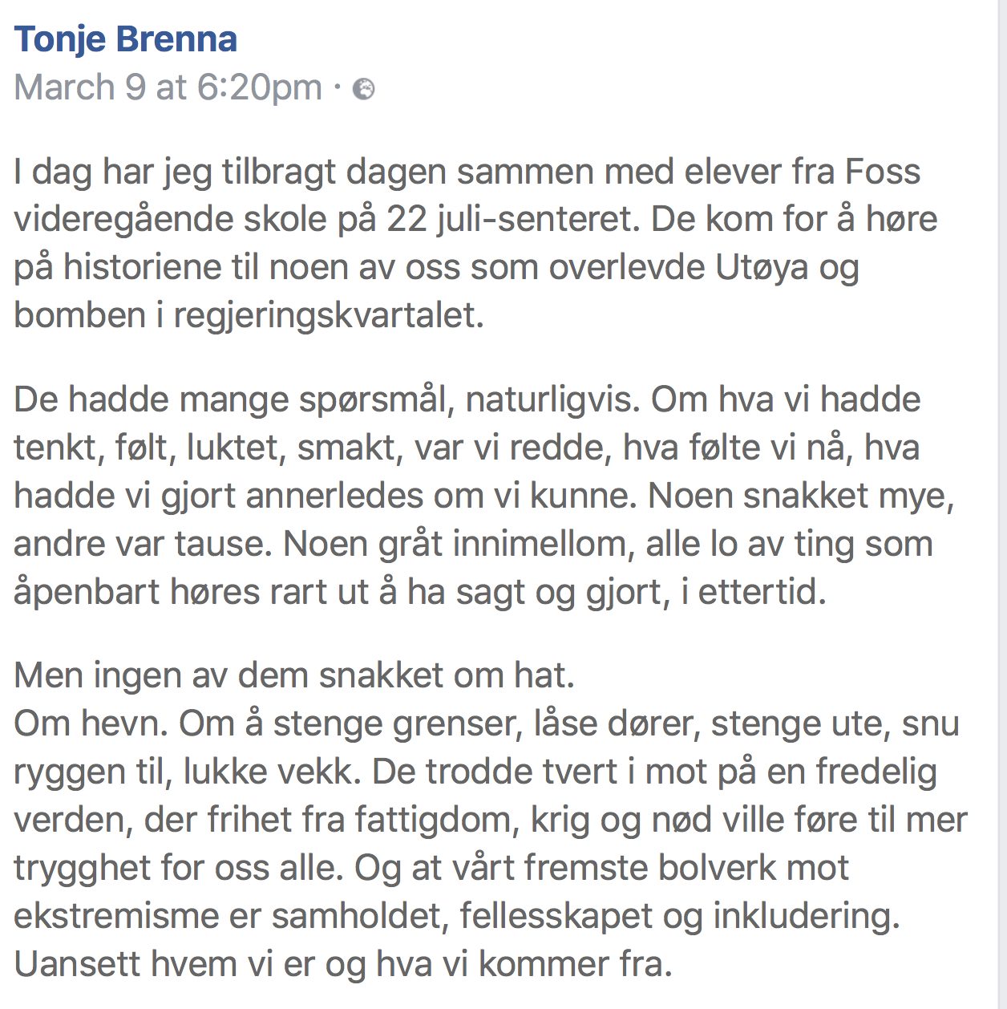Click the word "Foss" in the post
The image size is (1007, 1009).
click(883, 172)
